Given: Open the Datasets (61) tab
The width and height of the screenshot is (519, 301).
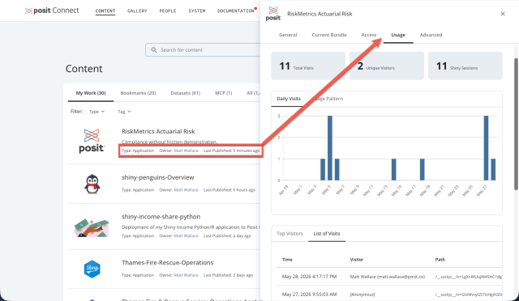Looking at the screenshot, I should click(186, 93).
